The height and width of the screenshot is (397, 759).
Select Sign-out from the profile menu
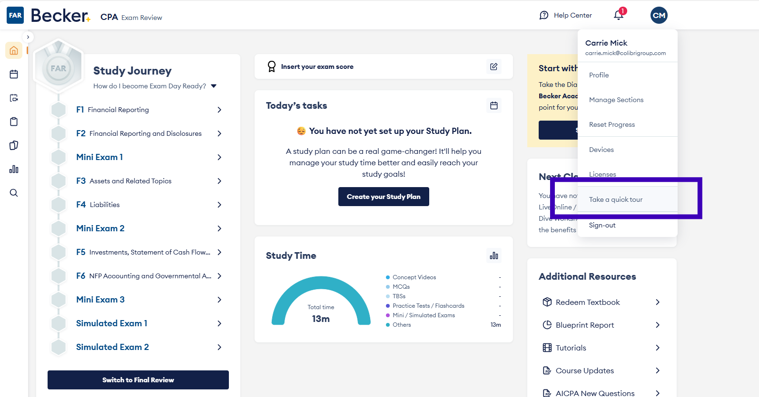(602, 225)
